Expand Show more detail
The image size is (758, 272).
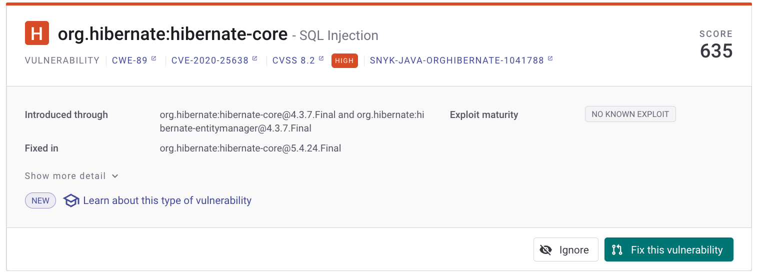(x=71, y=176)
